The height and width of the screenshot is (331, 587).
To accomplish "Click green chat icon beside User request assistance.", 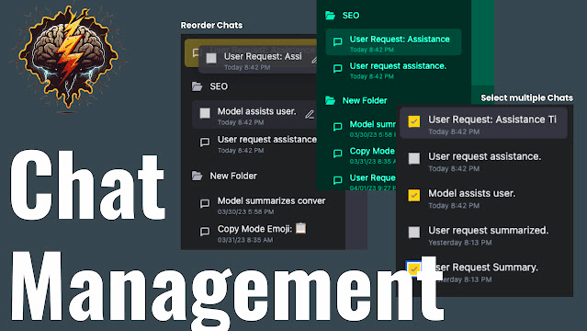I will 337,69.
